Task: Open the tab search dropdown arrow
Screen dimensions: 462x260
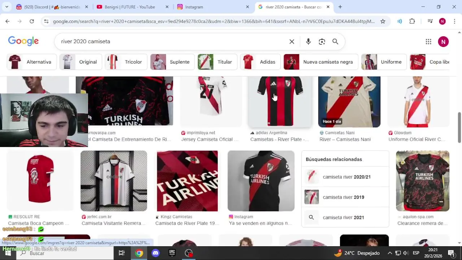Action: (x=7, y=7)
